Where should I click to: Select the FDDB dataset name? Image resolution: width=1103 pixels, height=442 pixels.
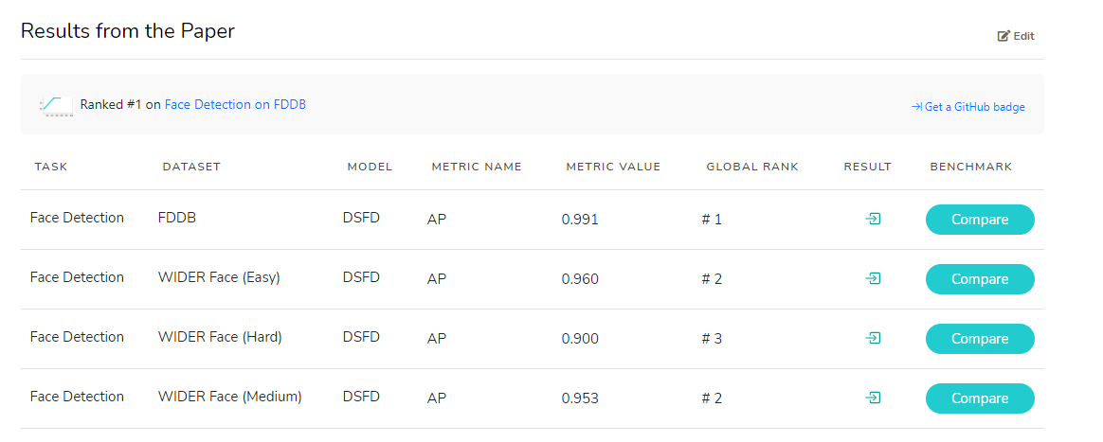[177, 218]
